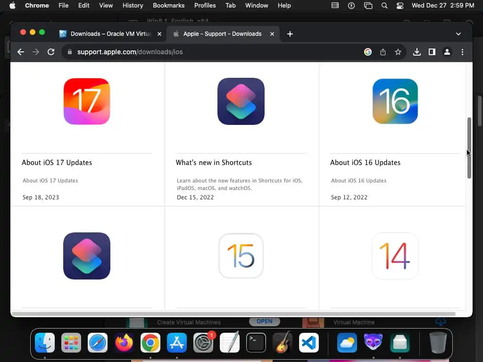
Task: Open App Store from the Dock
Action: tap(177, 343)
